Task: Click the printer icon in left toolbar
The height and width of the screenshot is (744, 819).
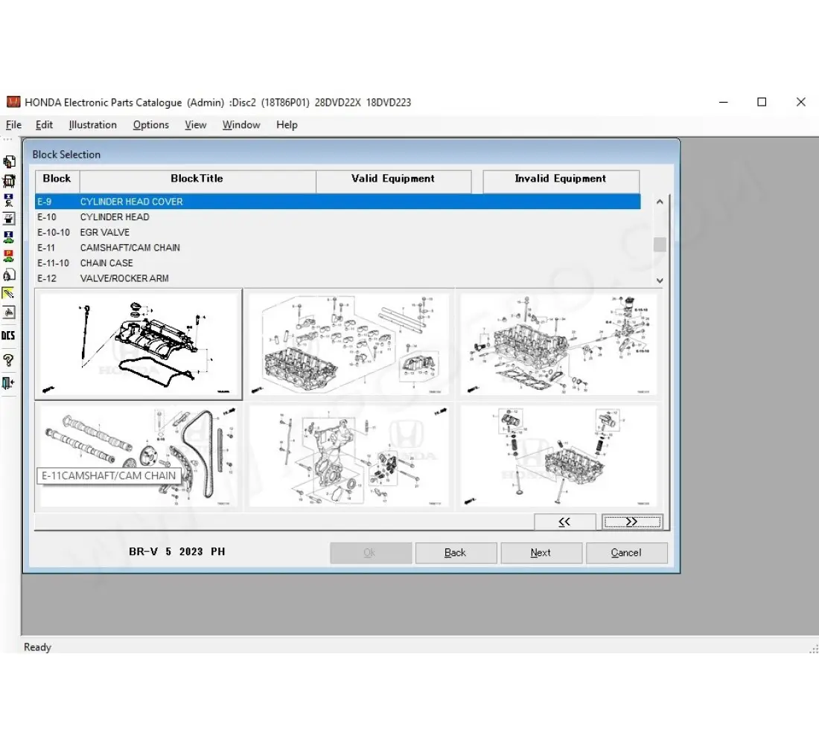Action: click(x=9, y=312)
